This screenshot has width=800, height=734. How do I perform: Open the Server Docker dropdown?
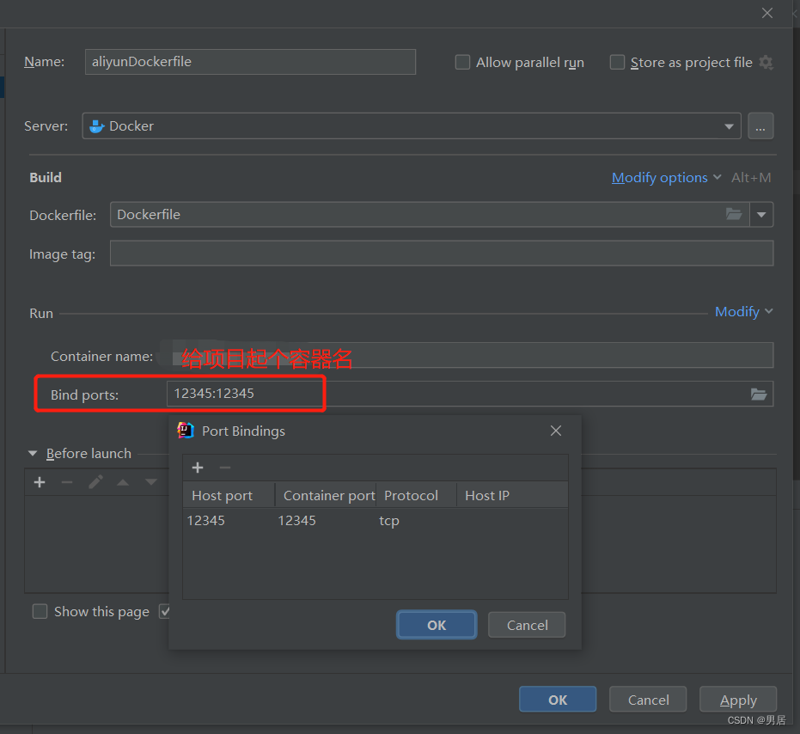pyautogui.click(x=412, y=126)
